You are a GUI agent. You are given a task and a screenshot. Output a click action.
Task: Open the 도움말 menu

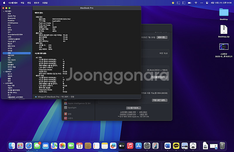(45, 3)
